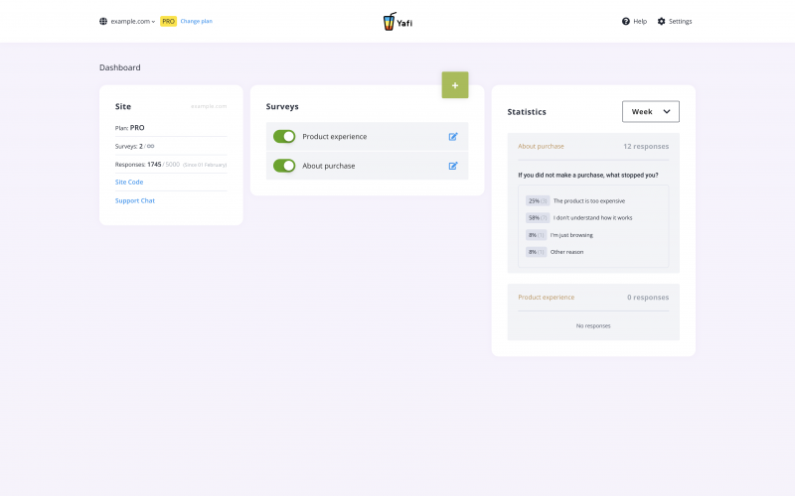Image resolution: width=795 pixels, height=496 pixels.
Task: Expand the Week period dropdown
Action: 650,112
